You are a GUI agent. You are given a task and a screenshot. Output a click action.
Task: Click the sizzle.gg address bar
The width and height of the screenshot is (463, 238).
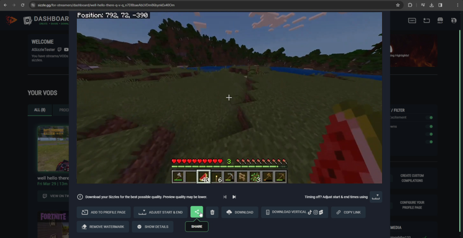point(216,5)
